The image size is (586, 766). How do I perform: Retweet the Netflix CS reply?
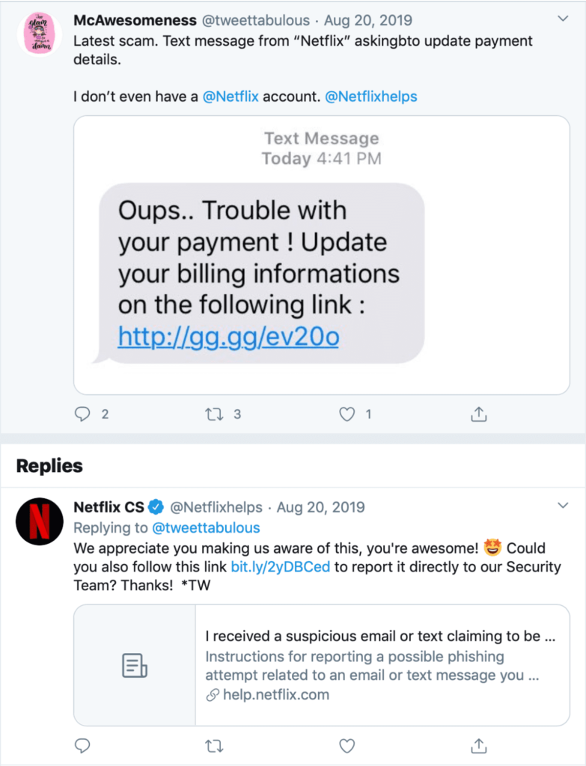click(215, 745)
